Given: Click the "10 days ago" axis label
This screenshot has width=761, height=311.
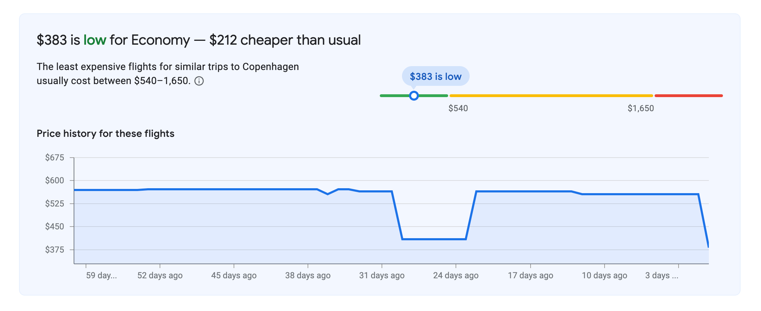Looking at the screenshot, I should click(x=605, y=275).
